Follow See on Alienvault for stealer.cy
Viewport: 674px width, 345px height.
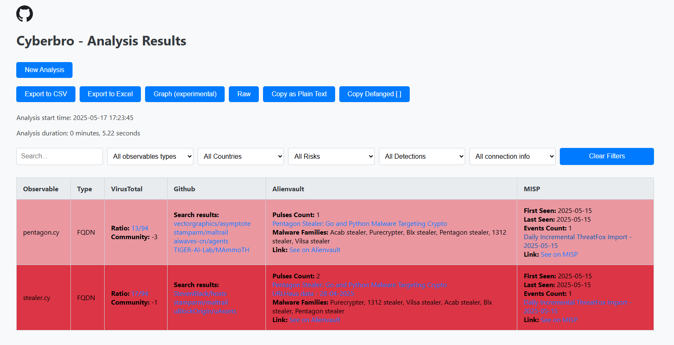click(x=315, y=320)
